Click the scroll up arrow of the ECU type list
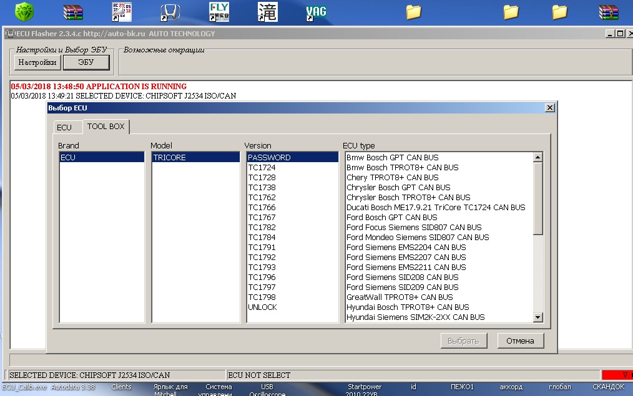 [537, 157]
